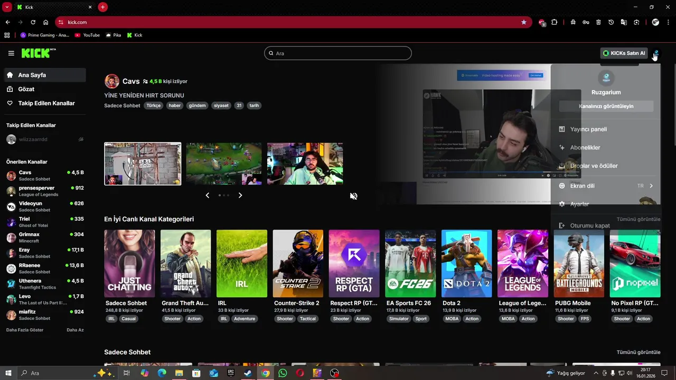Go to browser home page
676x380 pixels.
click(45, 22)
